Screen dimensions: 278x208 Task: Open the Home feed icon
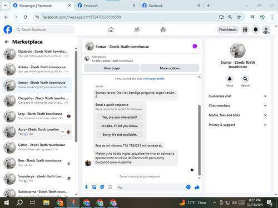111,29
